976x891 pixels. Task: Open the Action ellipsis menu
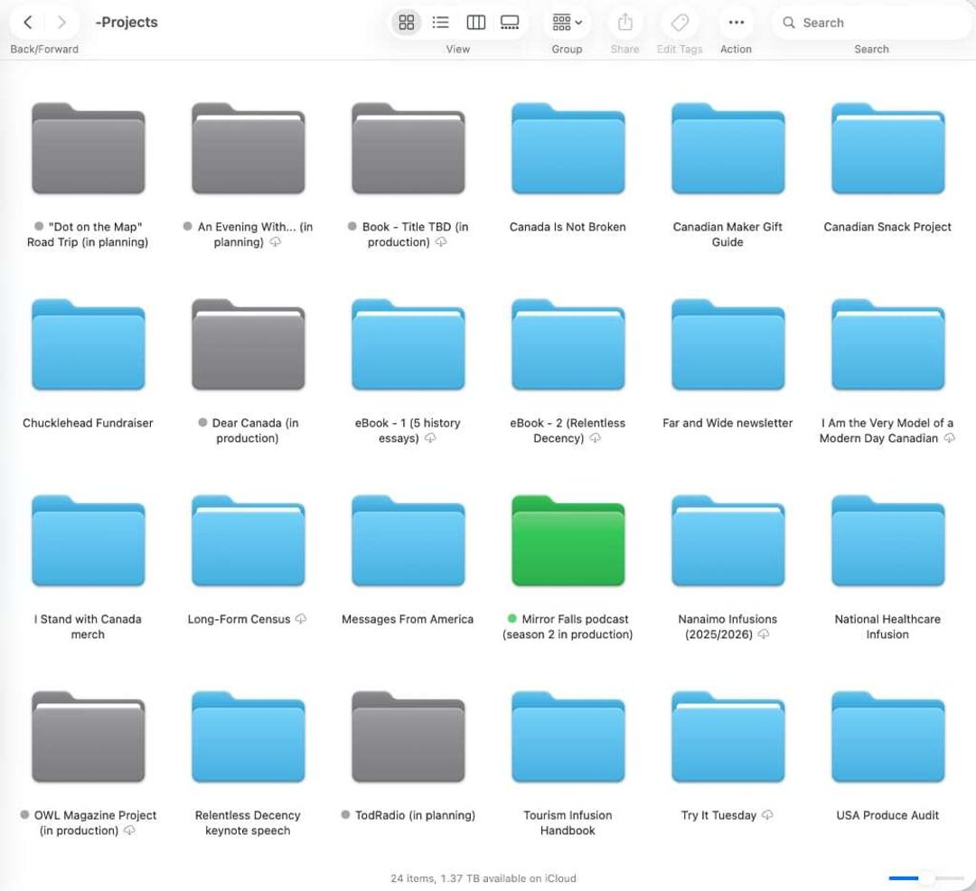coord(737,23)
